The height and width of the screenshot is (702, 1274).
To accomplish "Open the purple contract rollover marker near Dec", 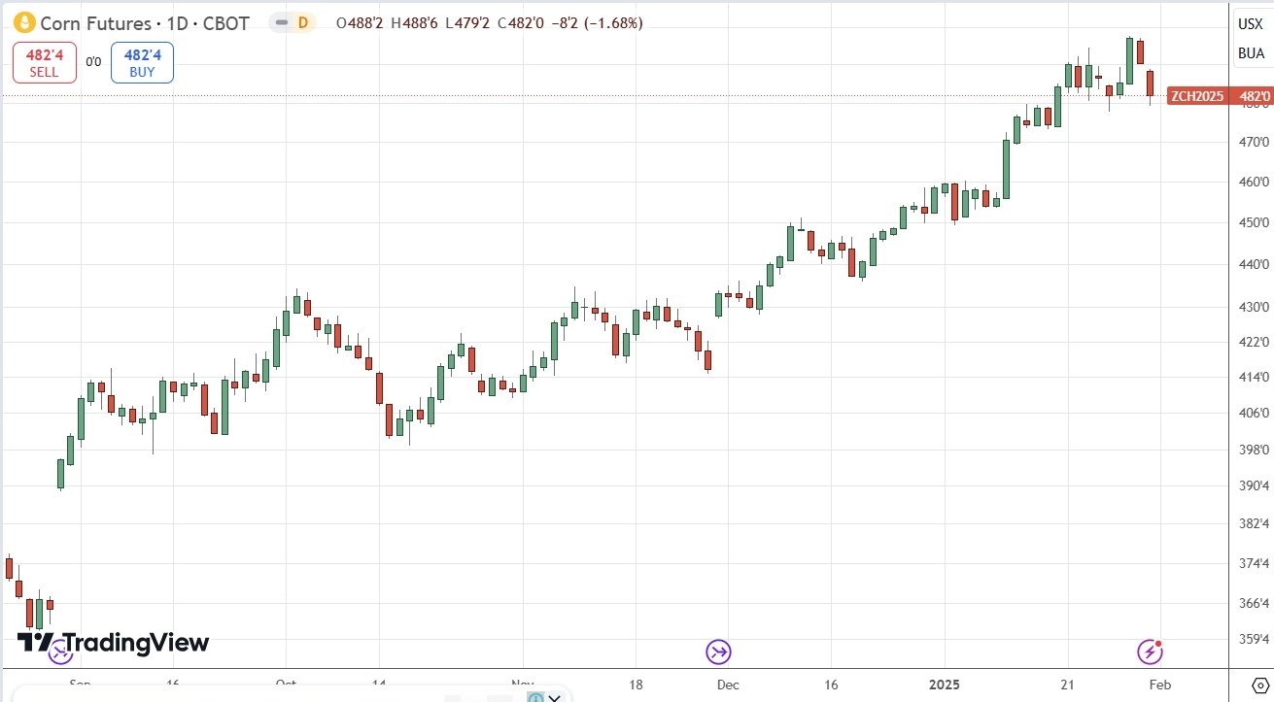I will coord(718,652).
